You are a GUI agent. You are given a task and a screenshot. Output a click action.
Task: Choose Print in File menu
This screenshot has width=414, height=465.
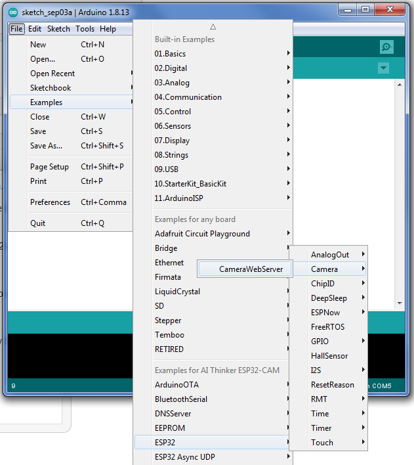click(x=71, y=181)
